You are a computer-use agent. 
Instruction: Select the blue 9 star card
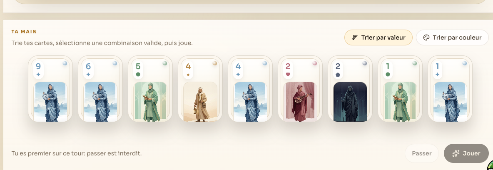(50, 89)
